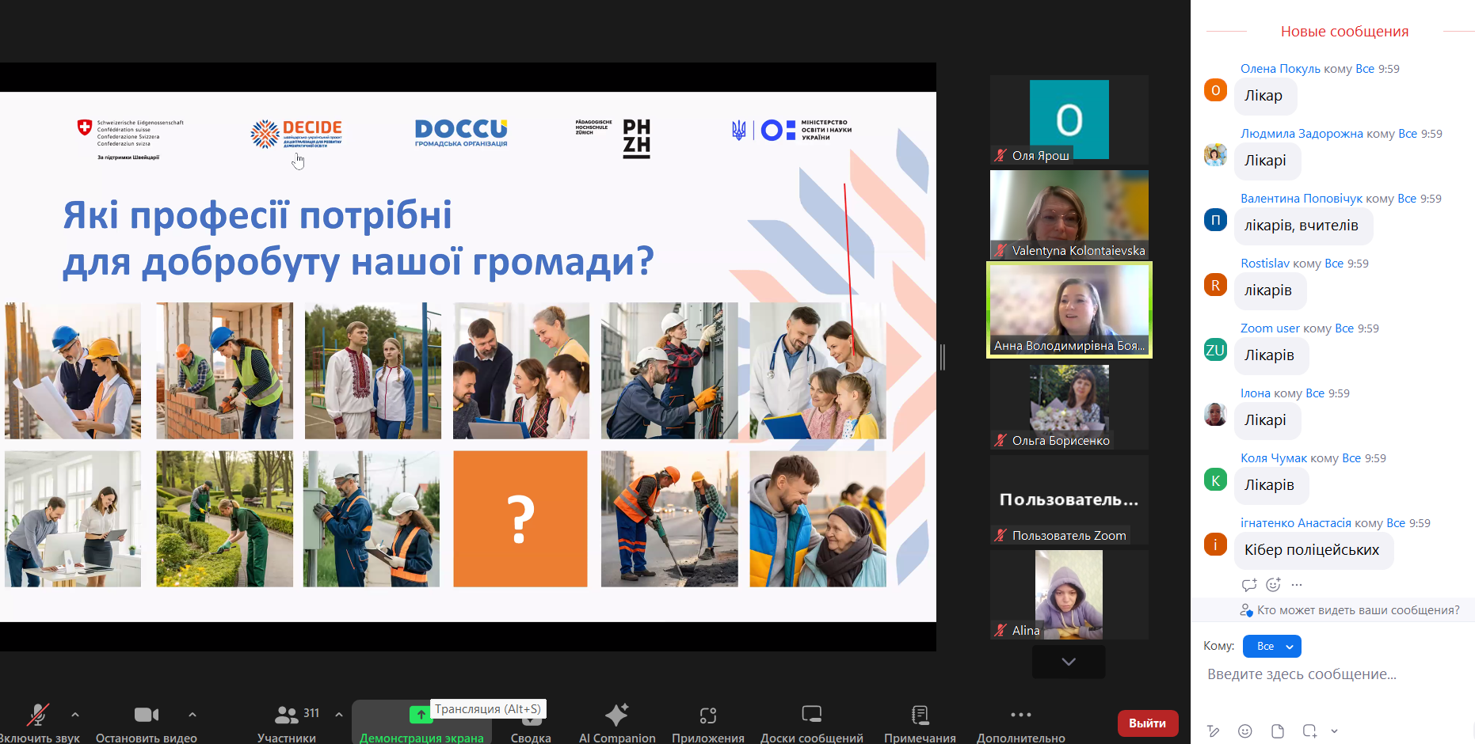This screenshot has width=1475, height=744.
Task: Open the Кому: Все recipient dropdown
Action: (1271, 646)
